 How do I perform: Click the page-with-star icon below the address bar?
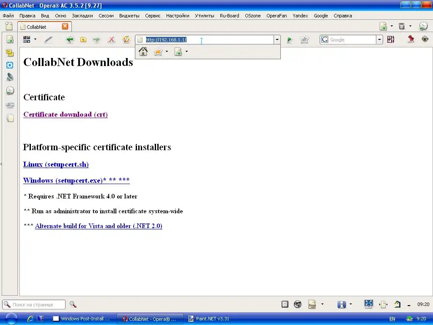point(178,51)
